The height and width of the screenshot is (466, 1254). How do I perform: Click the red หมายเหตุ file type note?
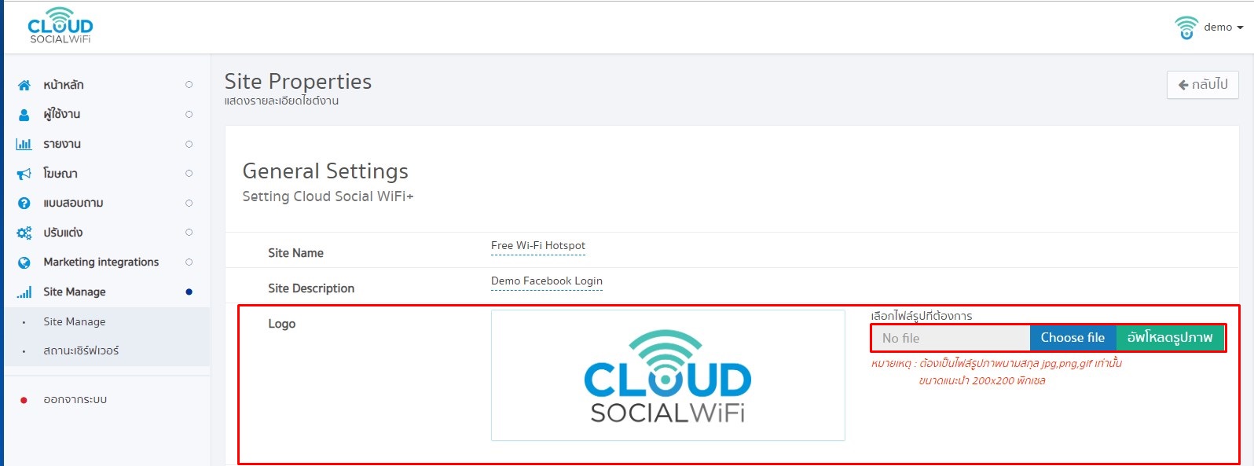tap(996, 372)
